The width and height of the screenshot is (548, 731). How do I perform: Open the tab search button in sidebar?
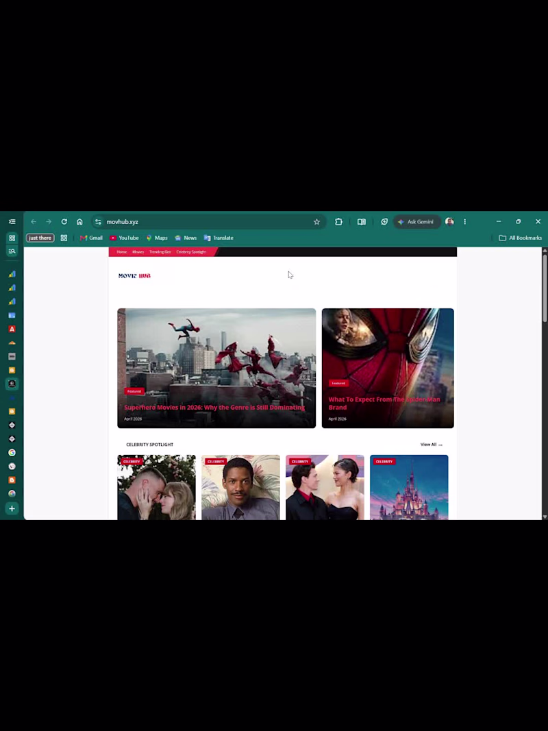(x=12, y=251)
